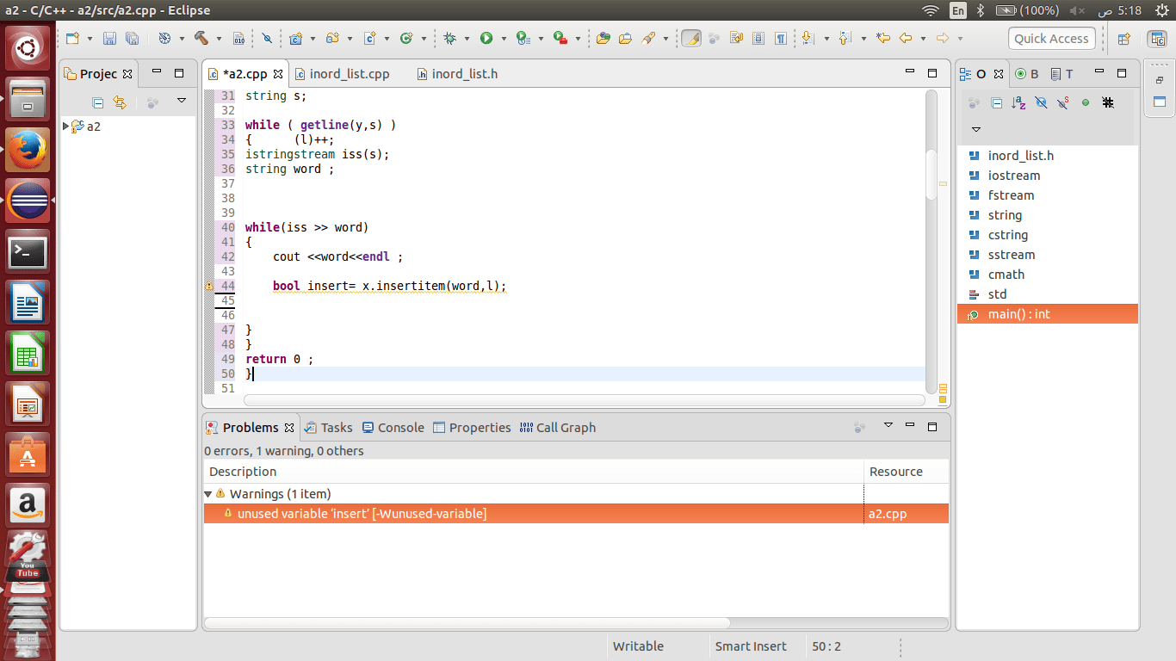
Task: Select the unused variable 'insert' warning row
Action: coord(576,514)
